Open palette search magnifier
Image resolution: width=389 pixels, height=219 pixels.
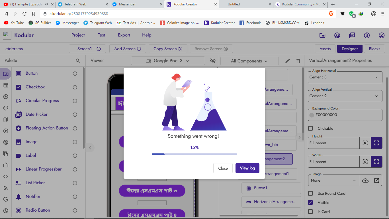[78, 61]
